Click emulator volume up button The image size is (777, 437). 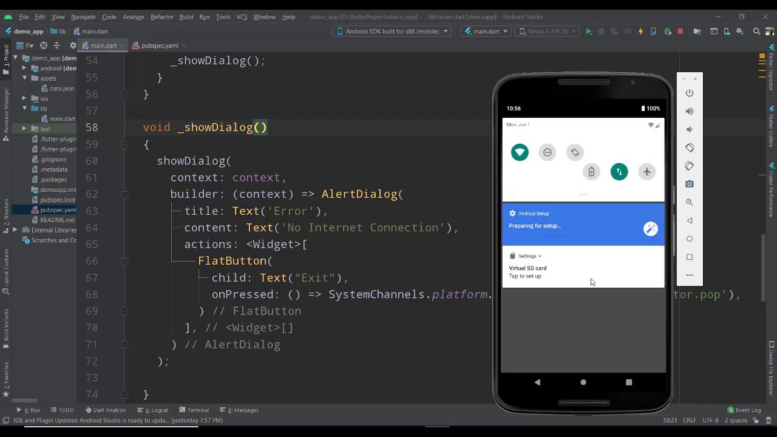click(690, 111)
